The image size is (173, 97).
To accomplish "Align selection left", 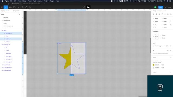I will coord(153,14).
